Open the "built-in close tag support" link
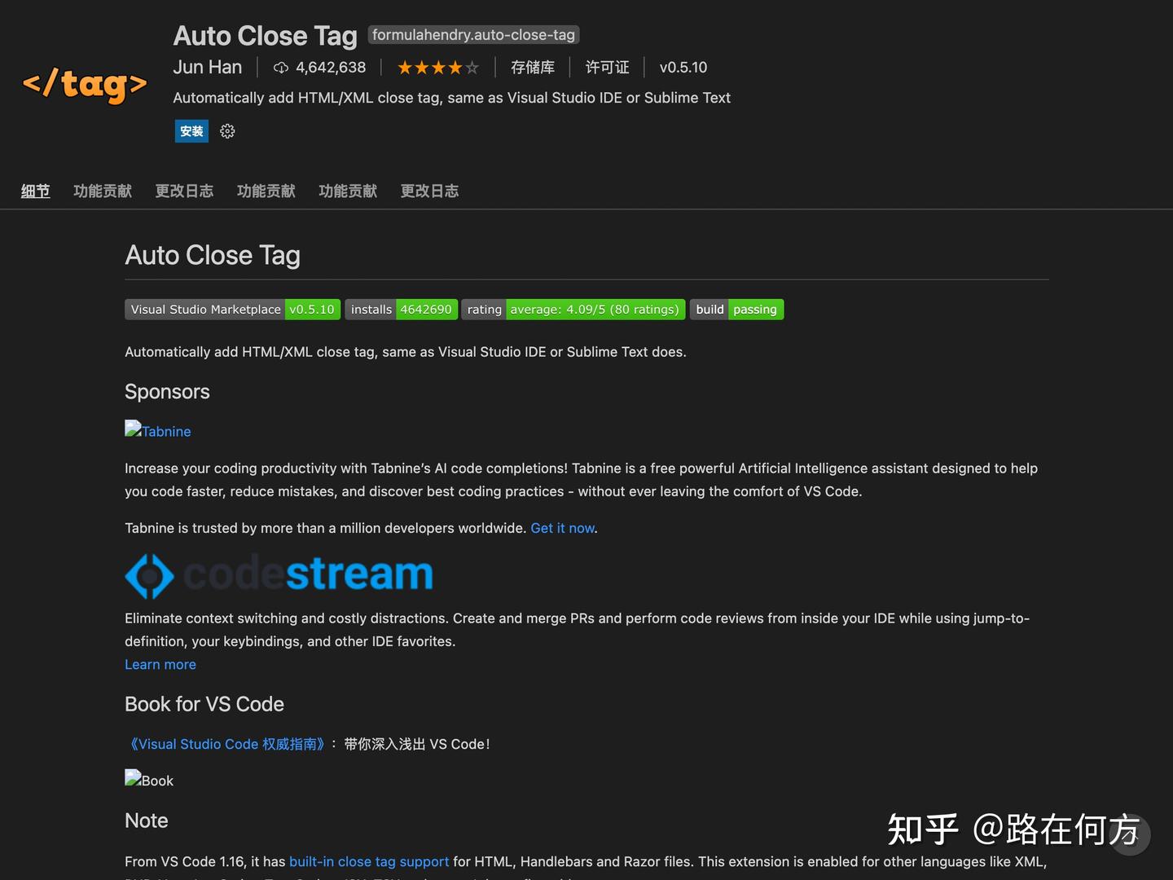The image size is (1173, 880). (x=369, y=861)
